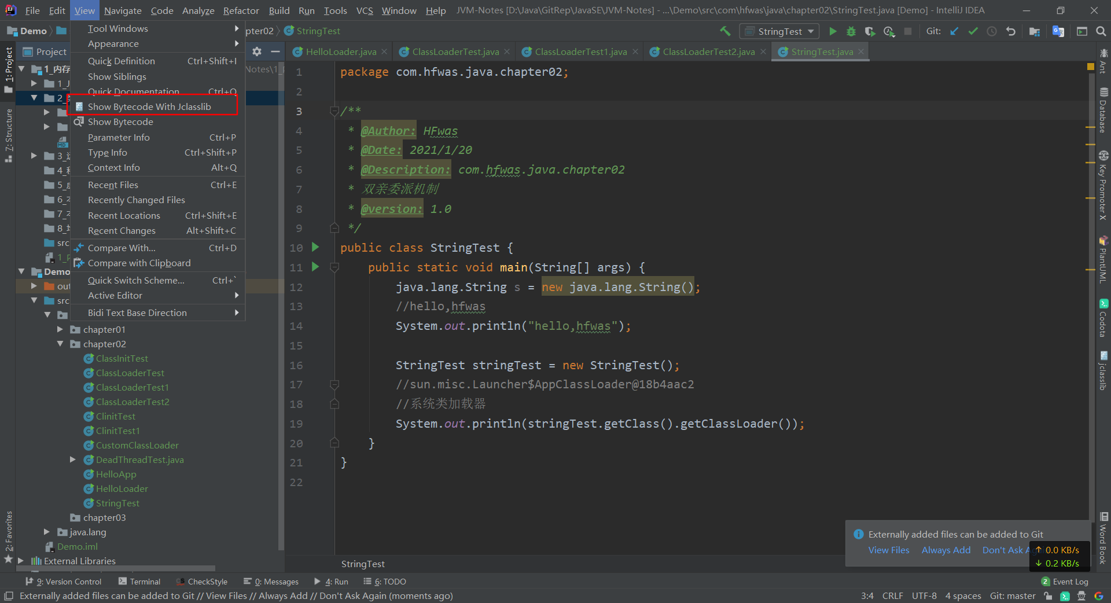Close the StringTest.java tab
Viewport: 1111px width, 603px height.
861,52
